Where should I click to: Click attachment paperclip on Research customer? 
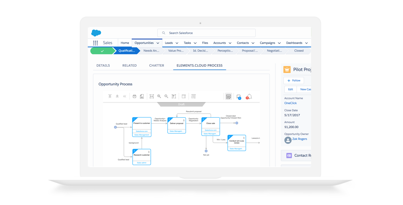pyautogui.click(x=149, y=152)
